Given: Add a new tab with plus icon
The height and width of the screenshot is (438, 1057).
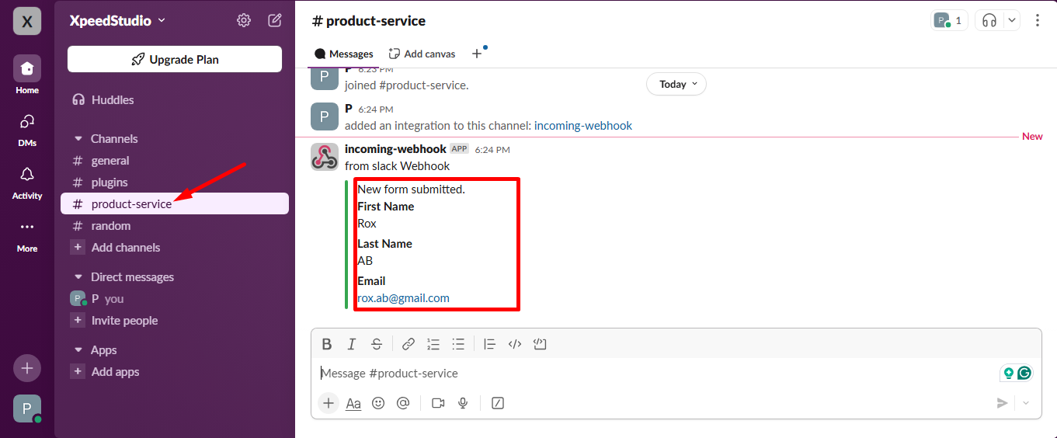Looking at the screenshot, I should (x=477, y=54).
